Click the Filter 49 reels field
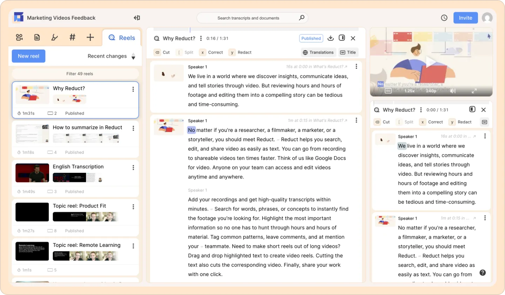This screenshot has width=505, height=295. (x=75, y=74)
